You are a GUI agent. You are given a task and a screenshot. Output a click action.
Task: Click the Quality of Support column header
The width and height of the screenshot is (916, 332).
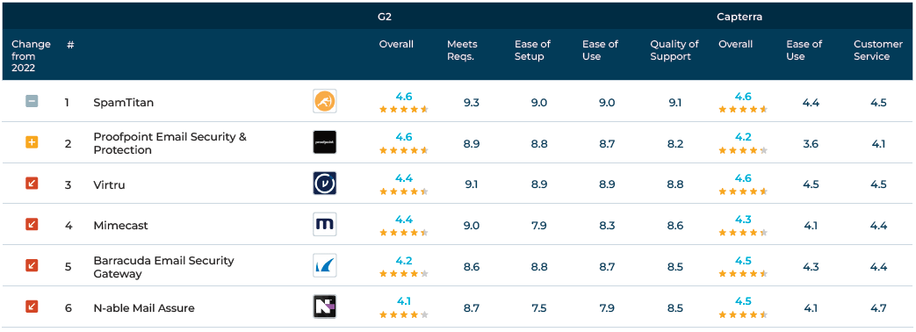pyautogui.click(x=674, y=50)
